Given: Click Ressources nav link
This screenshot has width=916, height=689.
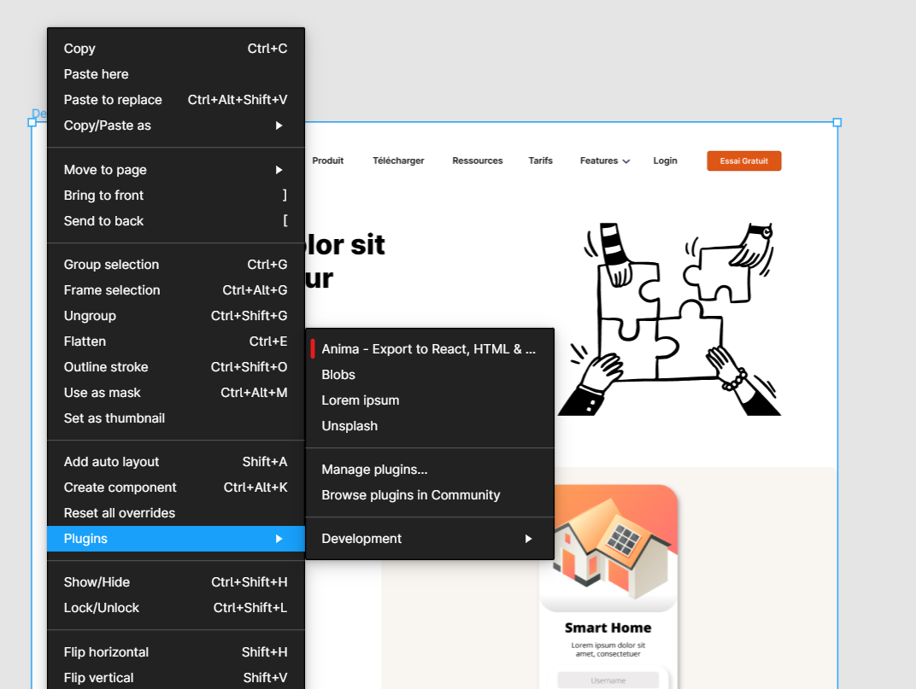Looking at the screenshot, I should tap(478, 161).
